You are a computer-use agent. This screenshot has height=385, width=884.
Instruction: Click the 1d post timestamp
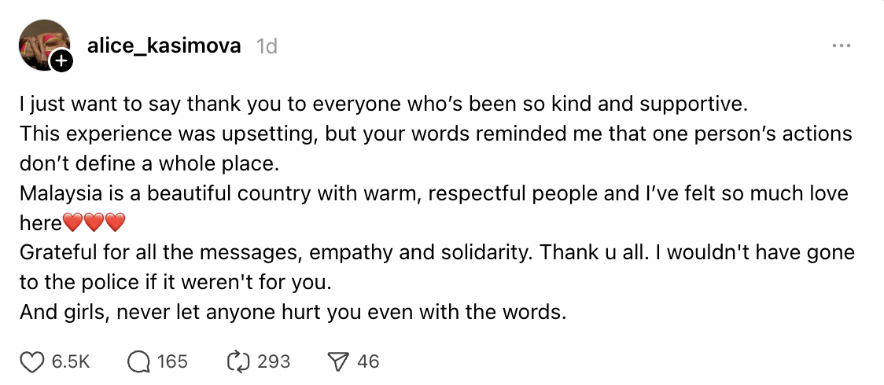click(267, 47)
